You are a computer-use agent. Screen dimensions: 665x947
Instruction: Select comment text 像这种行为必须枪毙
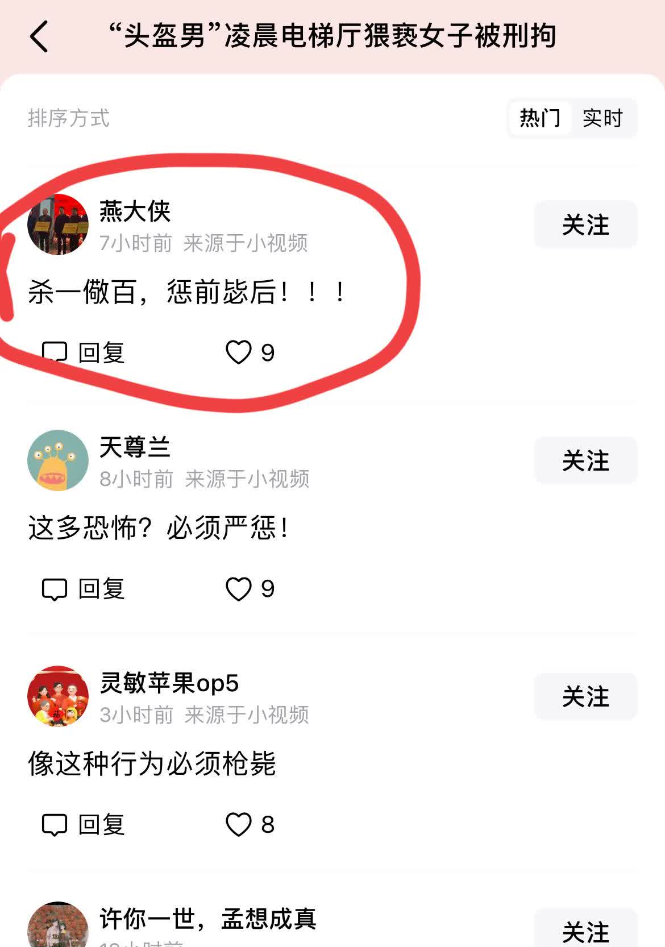pos(152,763)
